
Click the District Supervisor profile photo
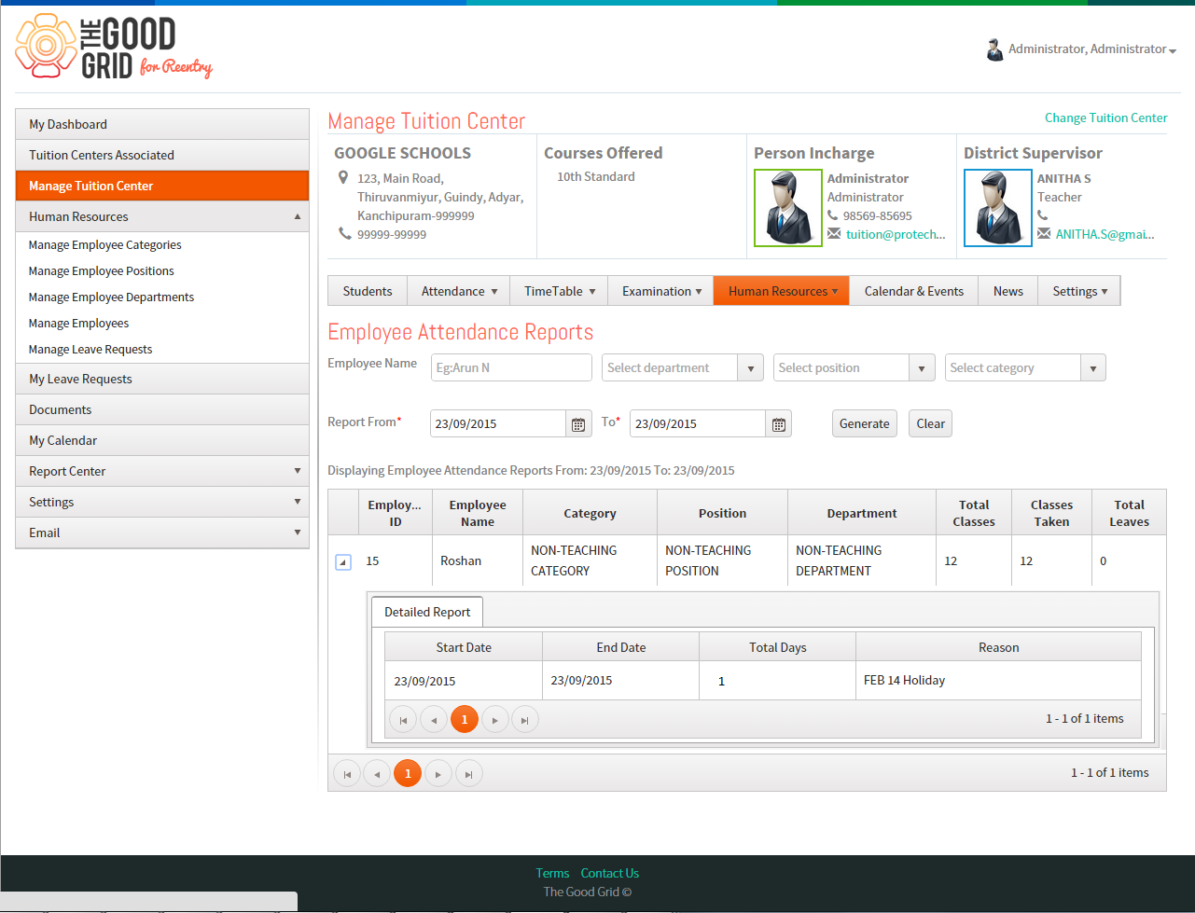tap(997, 207)
